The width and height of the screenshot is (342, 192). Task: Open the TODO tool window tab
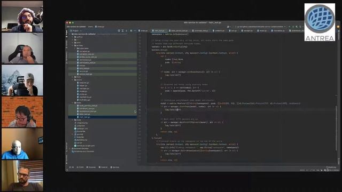[80, 167]
